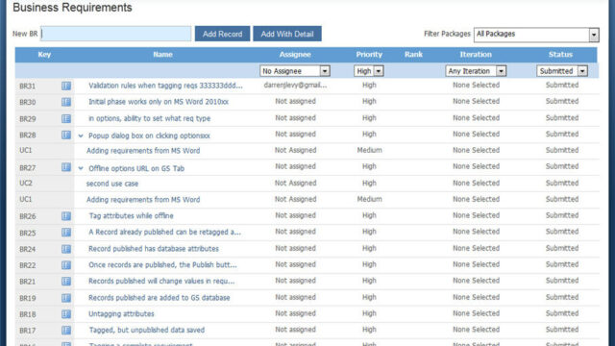Open 'Once records are published' record

pyautogui.click(x=162, y=265)
